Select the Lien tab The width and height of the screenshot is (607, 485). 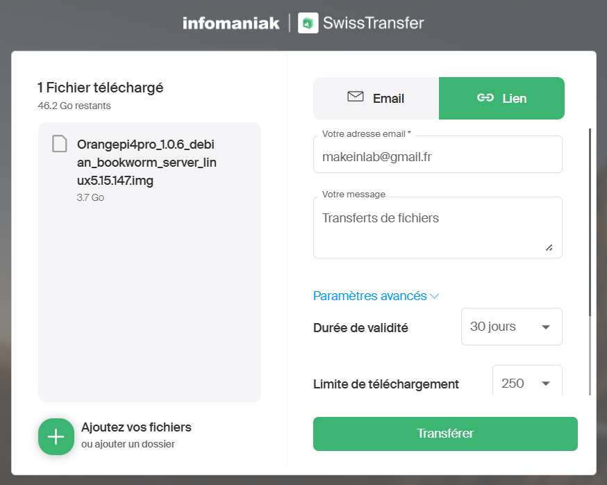pos(501,99)
